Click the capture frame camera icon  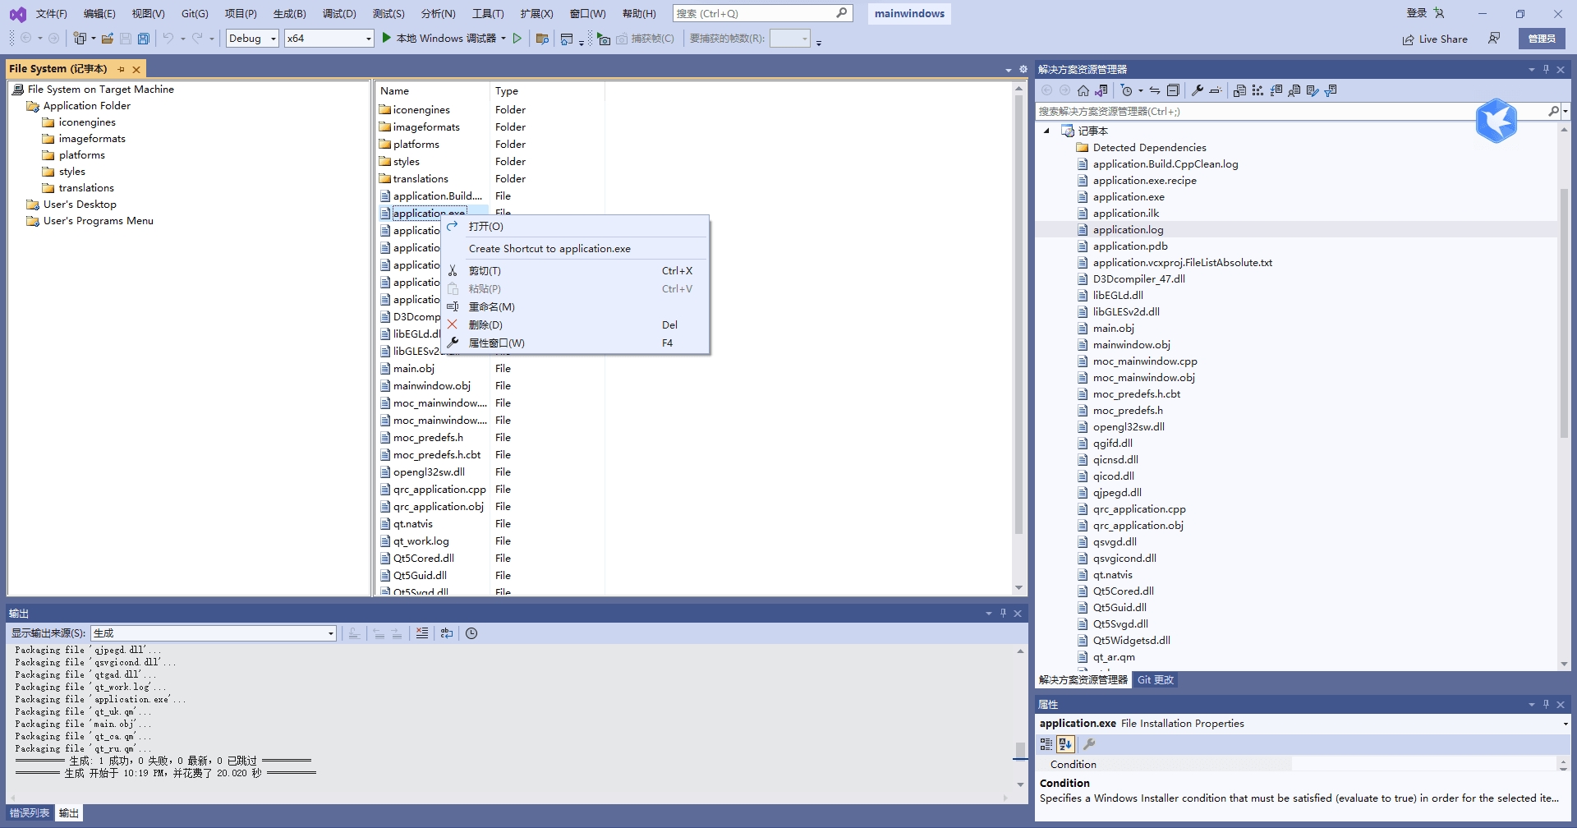point(604,39)
